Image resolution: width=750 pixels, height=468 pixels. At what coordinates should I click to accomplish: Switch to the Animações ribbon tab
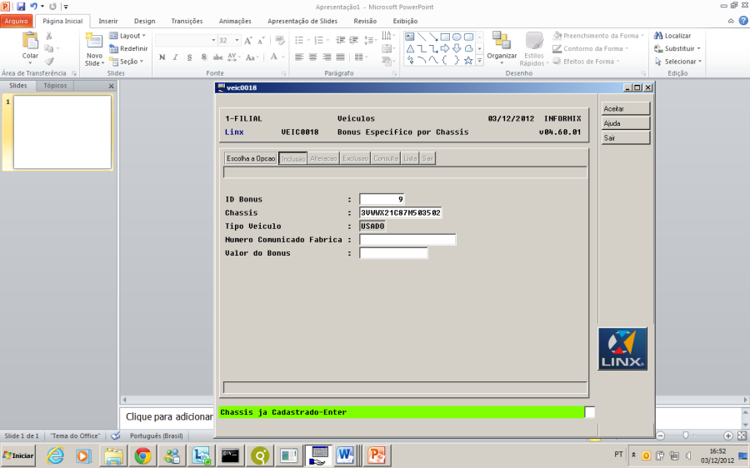[235, 21]
